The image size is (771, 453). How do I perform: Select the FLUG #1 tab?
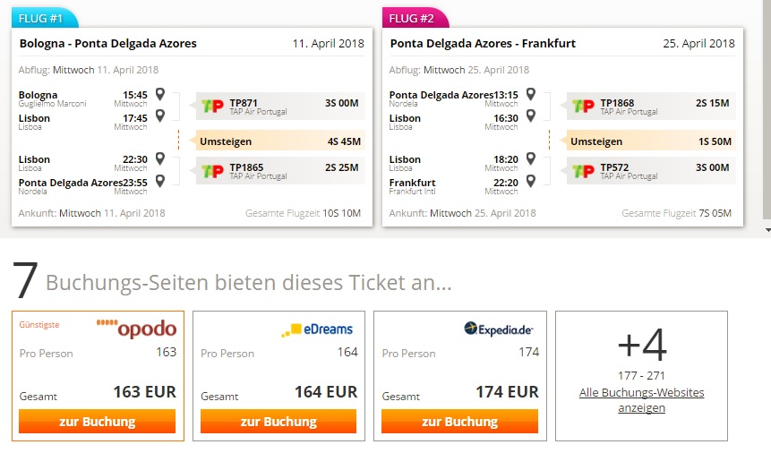click(45, 18)
